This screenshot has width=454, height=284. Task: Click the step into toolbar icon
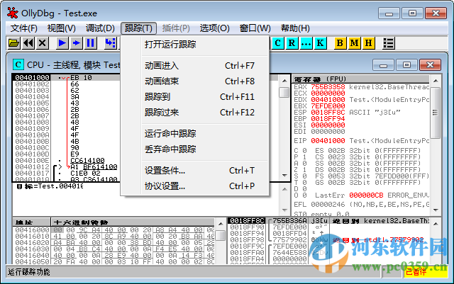[x=111, y=43]
